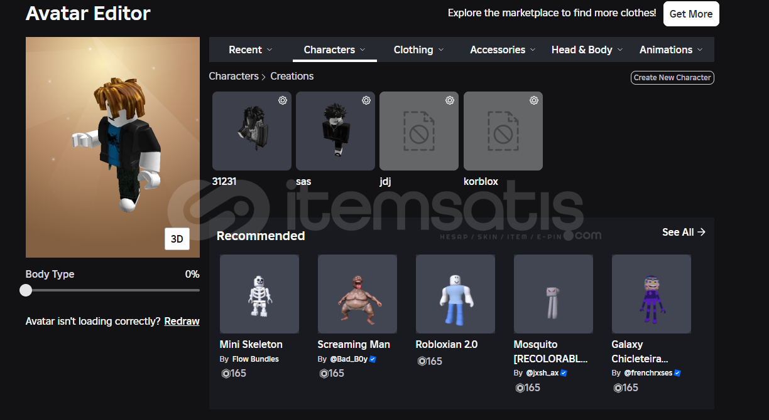Select the jdj unavailable character thumbnail
Image resolution: width=769 pixels, height=420 pixels.
[419, 131]
